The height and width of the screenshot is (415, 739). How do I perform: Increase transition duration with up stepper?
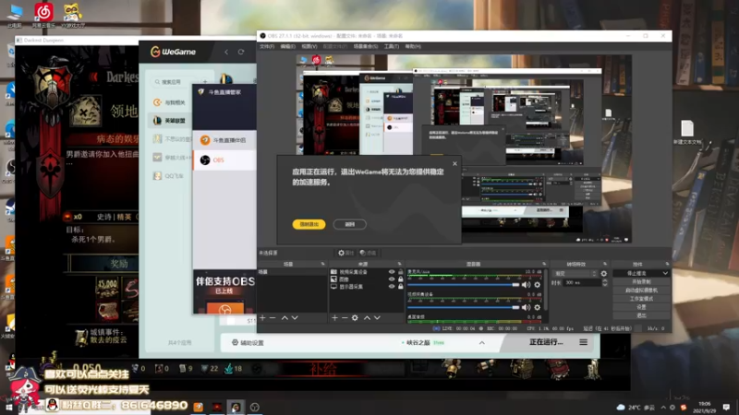[x=605, y=281]
